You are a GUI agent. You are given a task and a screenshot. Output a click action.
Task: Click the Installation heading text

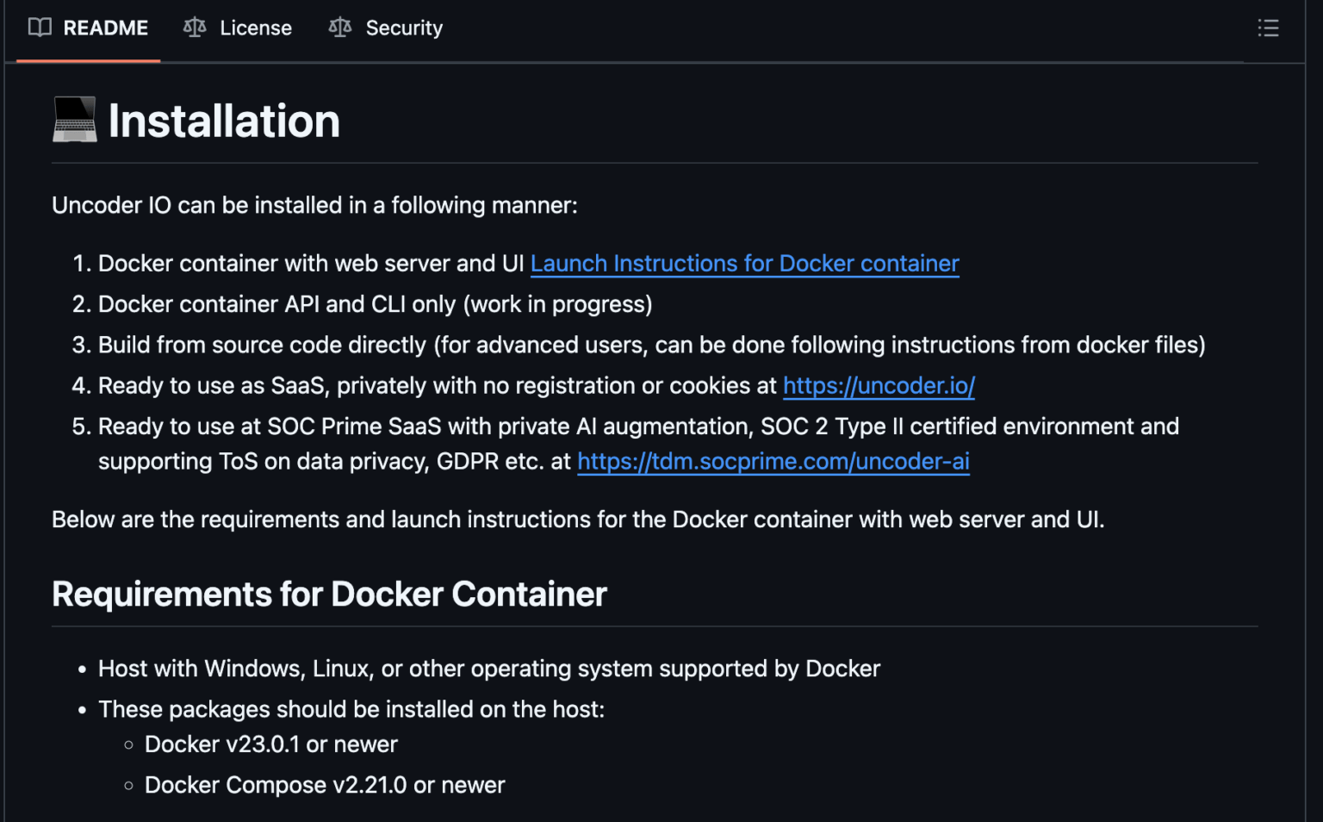tap(223, 120)
